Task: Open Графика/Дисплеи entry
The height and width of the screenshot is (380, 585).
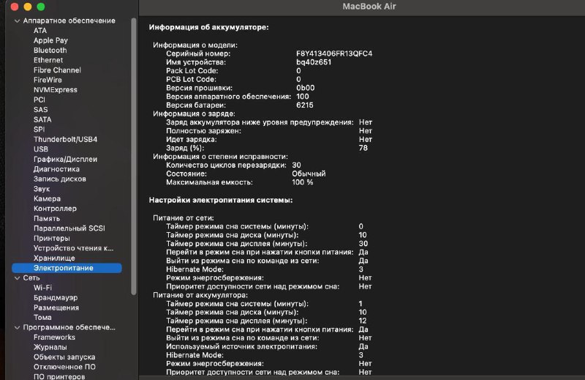Action: coord(65,159)
